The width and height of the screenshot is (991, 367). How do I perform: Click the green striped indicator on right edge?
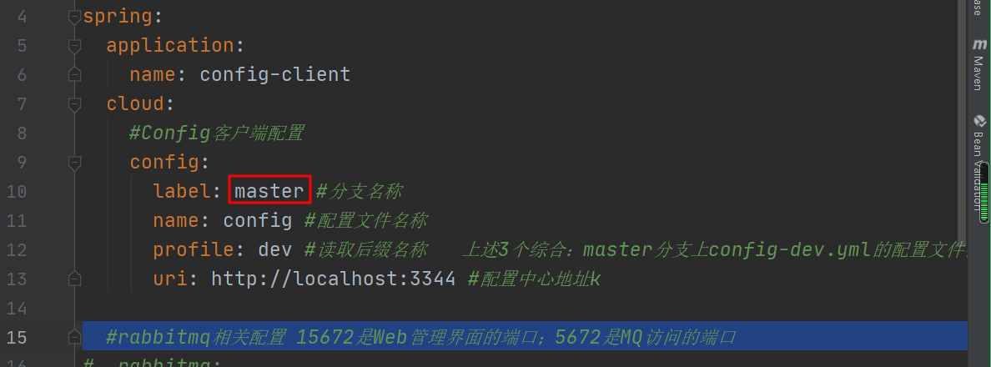(984, 193)
